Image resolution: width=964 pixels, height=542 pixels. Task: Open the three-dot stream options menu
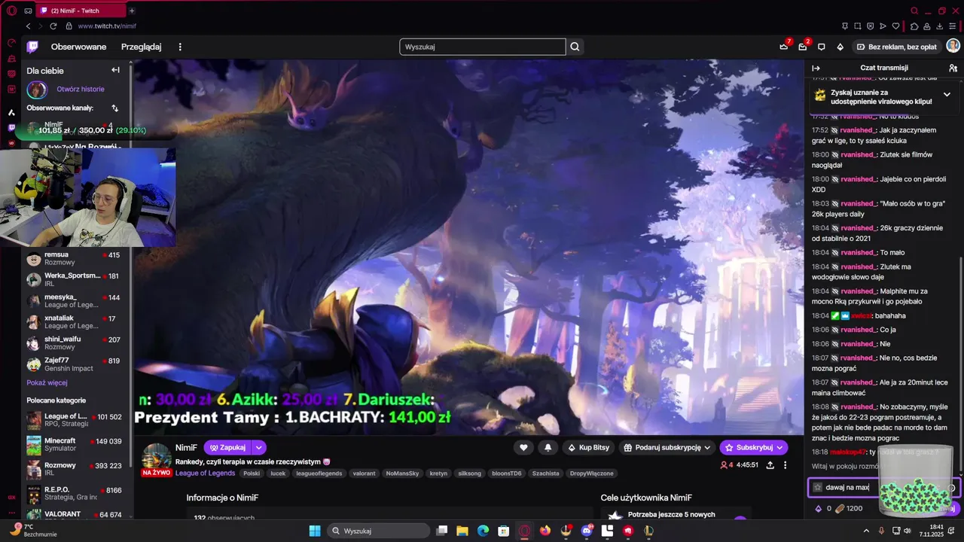(785, 465)
